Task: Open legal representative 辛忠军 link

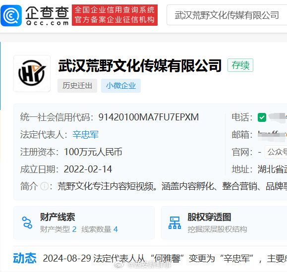Action: (85, 135)
